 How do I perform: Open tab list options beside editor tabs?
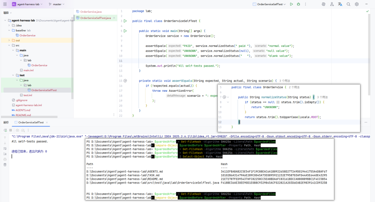[114, 115]
